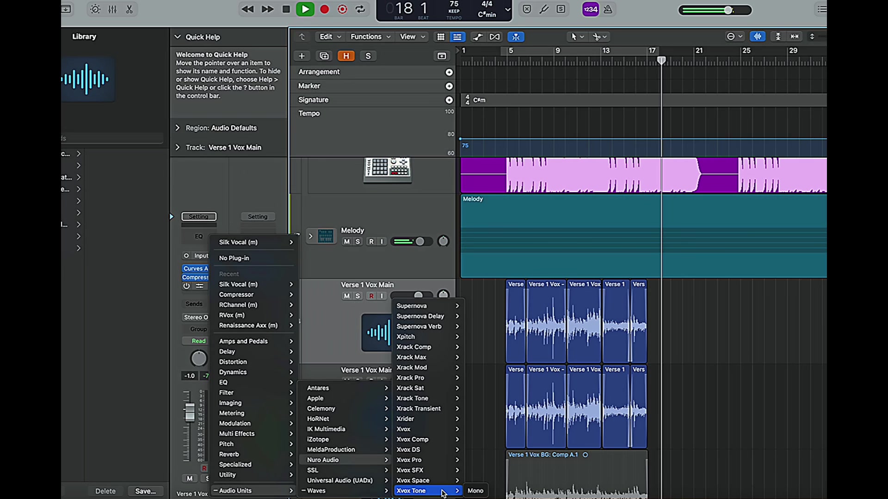
Task: Expand the Melody track disclosure arrow
Action: (x=310, y=236)
